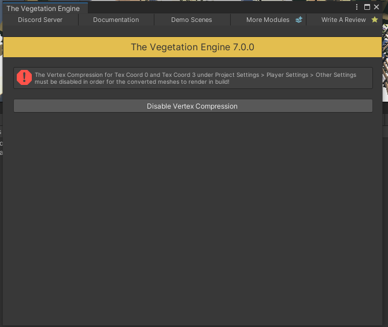
Task: Close The Vegetation Engine window
Action: coord(376,7)
